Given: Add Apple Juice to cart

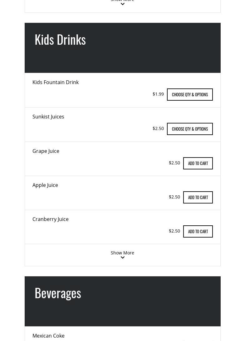Looking at the screenshot, I should tap(198, 197).
